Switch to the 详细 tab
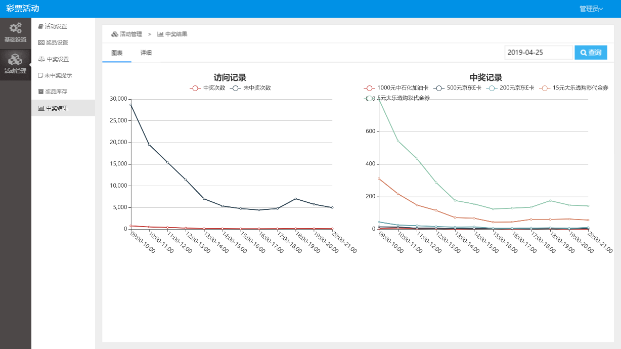Screen dimensions: 621x349 tap(146, 53)
